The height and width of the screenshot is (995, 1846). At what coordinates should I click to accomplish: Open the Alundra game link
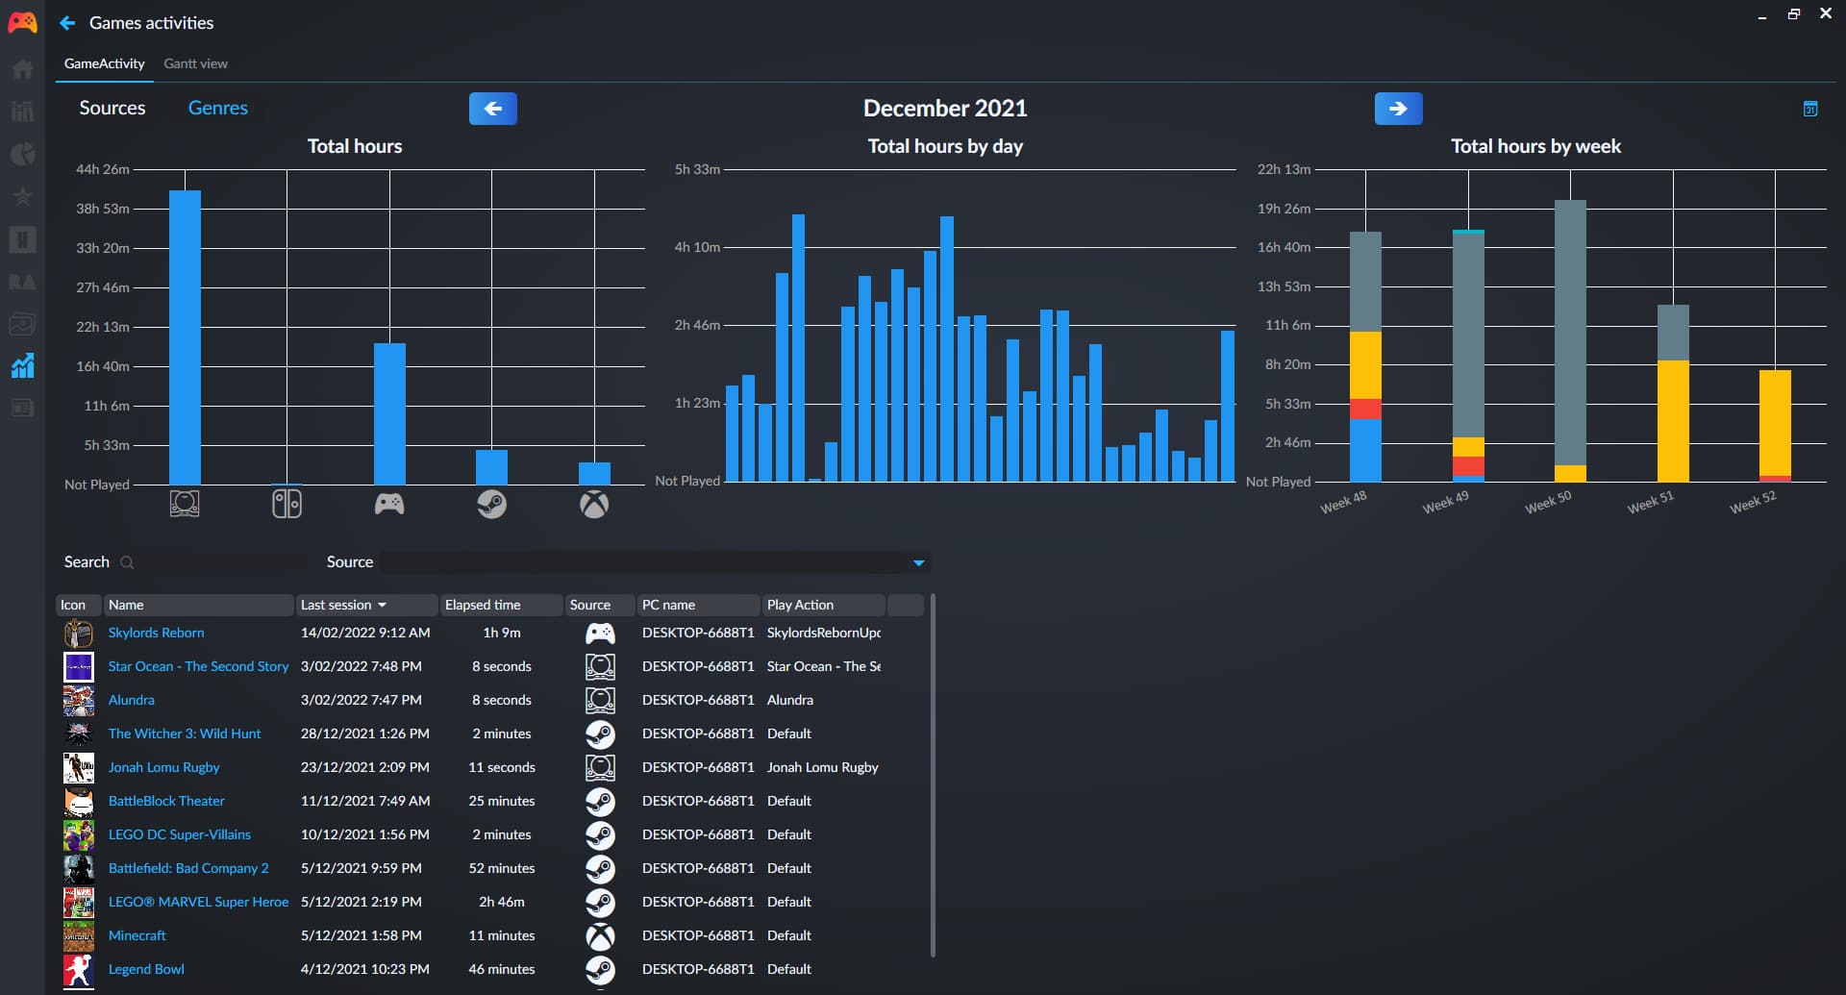[x=132, y=700]
